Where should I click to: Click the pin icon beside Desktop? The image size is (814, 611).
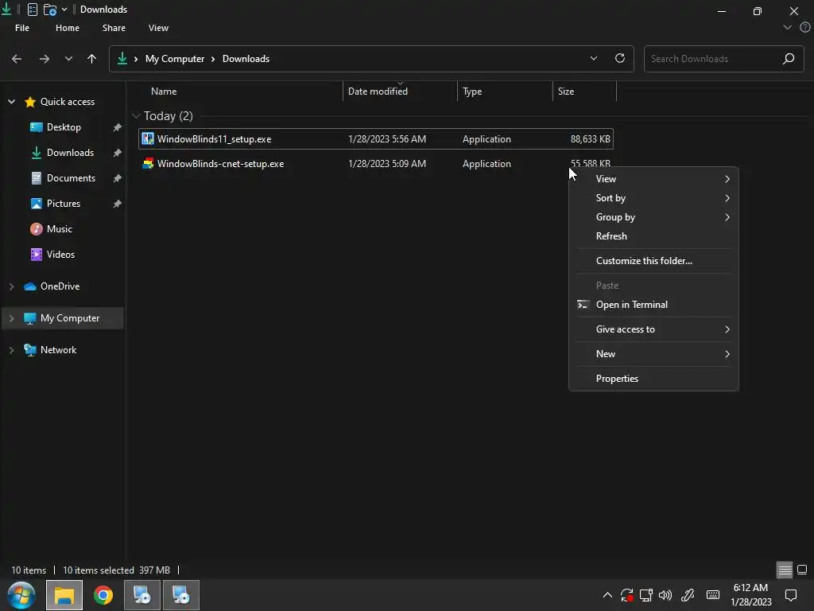118,127
